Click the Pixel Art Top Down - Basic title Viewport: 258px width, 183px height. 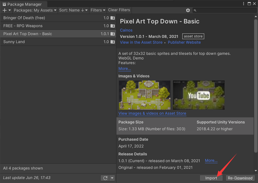point(160,21)
